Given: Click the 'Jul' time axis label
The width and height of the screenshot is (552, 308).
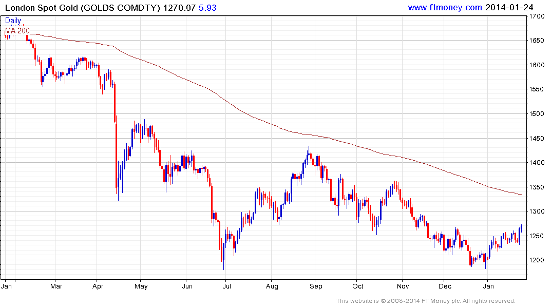Looking at the screenshot, I should pyautogui.click(x=227, y=286).
